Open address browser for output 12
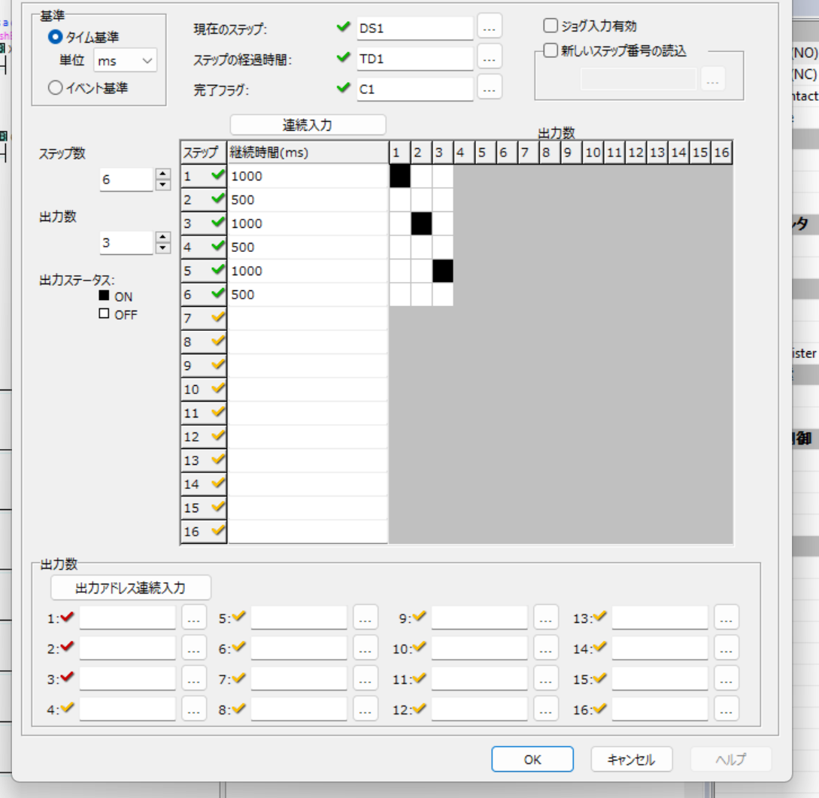The width and height of the screenshot is (819, 798). [x=546, y=708]
